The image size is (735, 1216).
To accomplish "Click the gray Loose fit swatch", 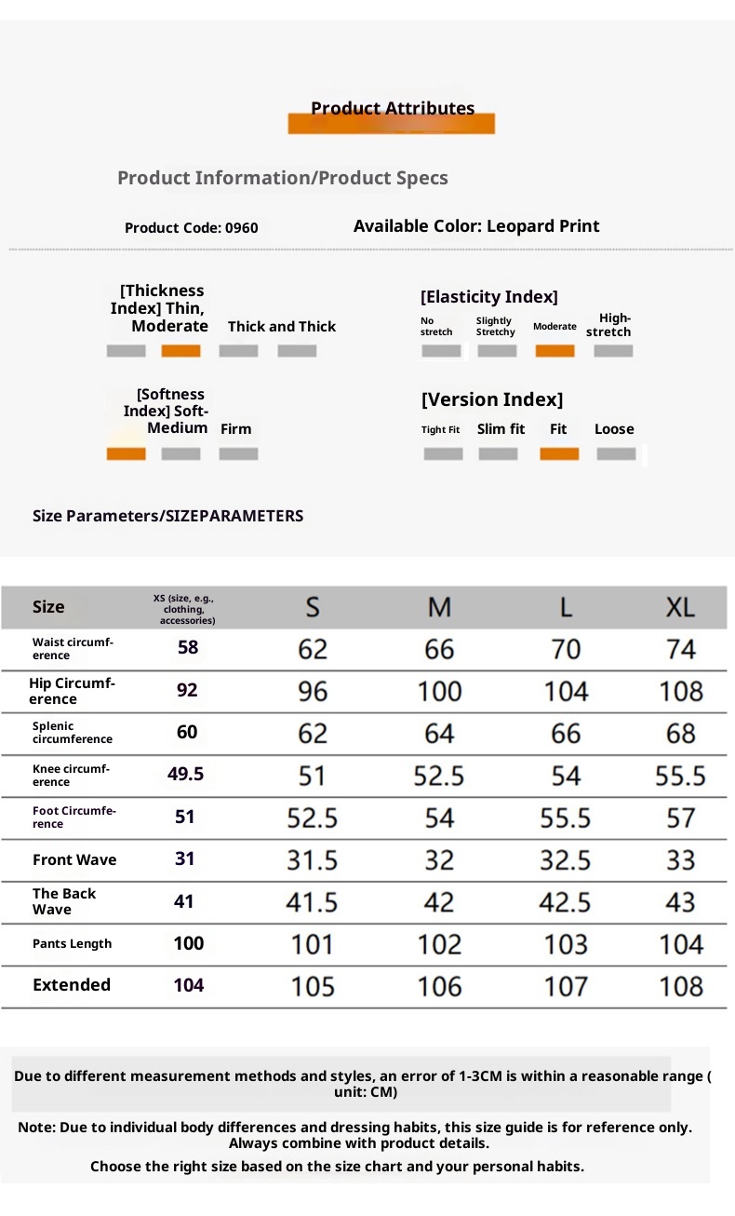I will [x=616, y=454].
